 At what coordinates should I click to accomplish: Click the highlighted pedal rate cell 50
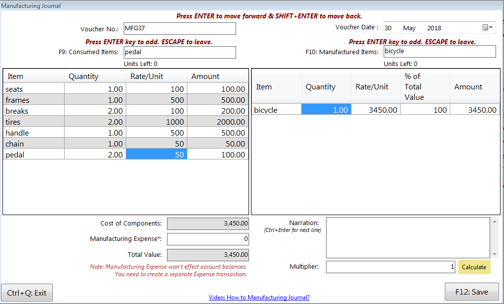(x=157, y=154)
